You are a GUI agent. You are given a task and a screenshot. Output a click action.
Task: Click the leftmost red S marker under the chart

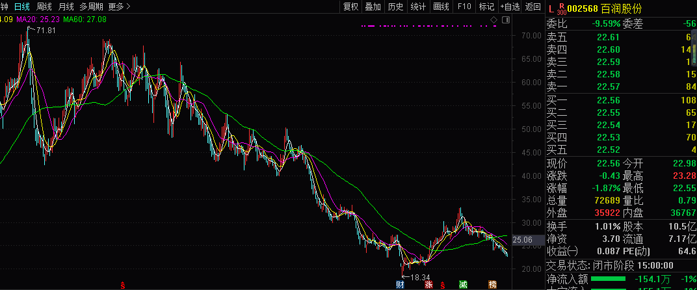pyautogui.click(x=122, y=285)
